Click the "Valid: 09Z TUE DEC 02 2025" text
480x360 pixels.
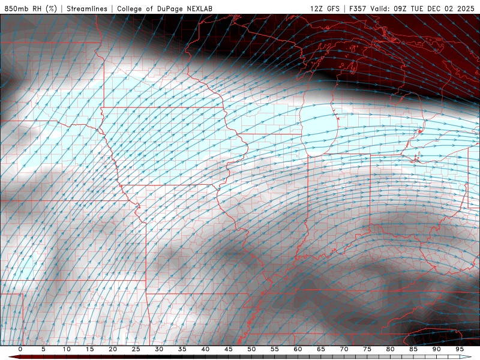[x=422, y=8]
